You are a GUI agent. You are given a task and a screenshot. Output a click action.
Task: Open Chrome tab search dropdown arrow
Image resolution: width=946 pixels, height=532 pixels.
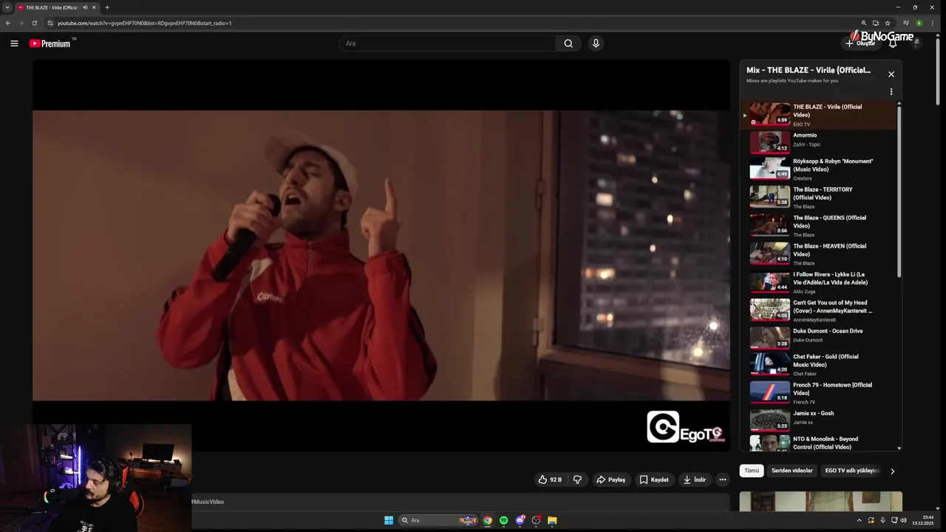tap(7, 7)
